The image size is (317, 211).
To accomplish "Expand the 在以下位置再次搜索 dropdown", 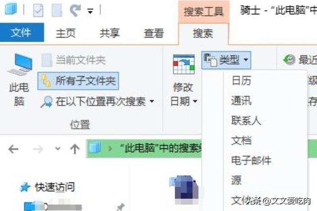I will point(98,101).
